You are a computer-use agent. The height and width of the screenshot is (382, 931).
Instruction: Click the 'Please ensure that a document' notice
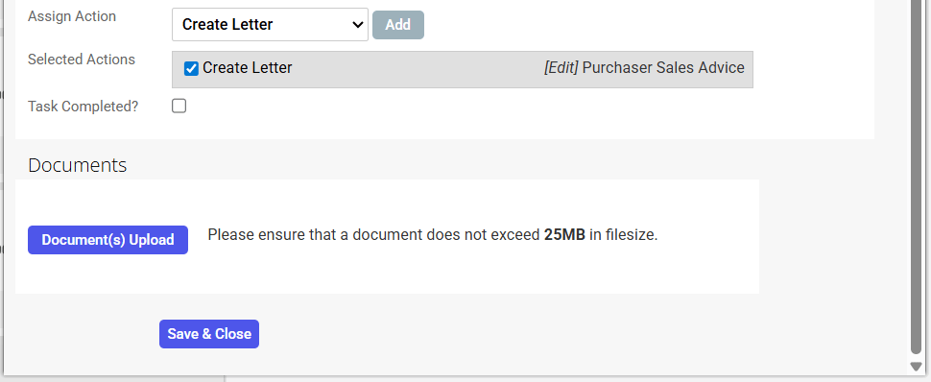433,235
